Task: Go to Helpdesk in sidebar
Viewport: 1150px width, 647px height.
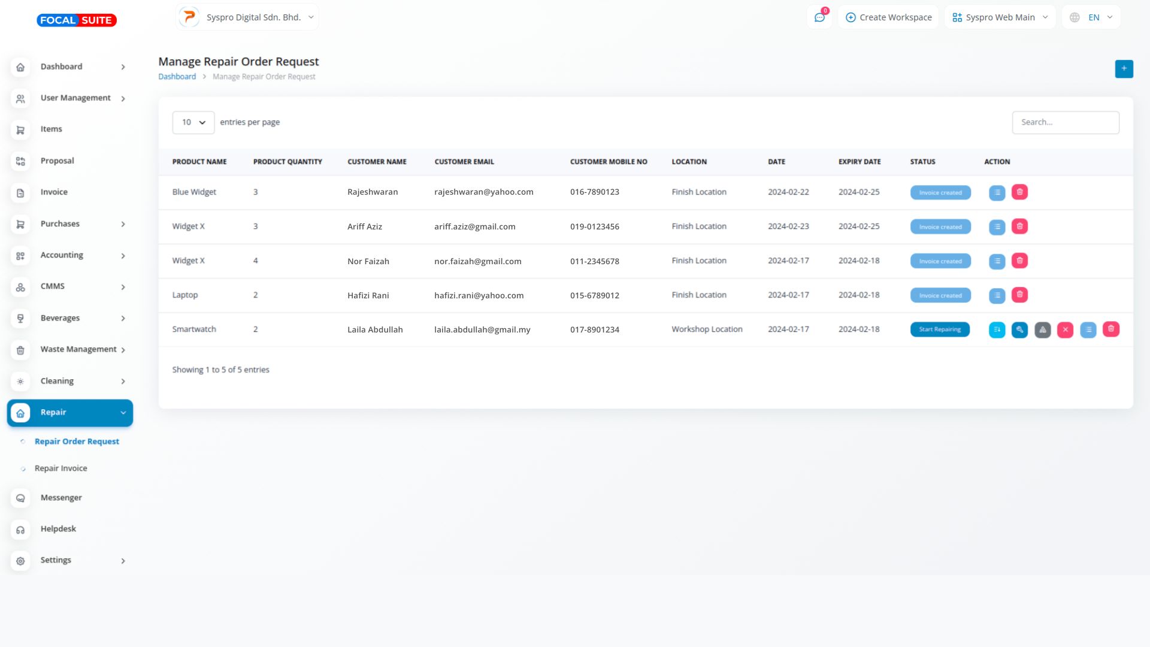Action: pyautogui.click(x=58, y=529)
